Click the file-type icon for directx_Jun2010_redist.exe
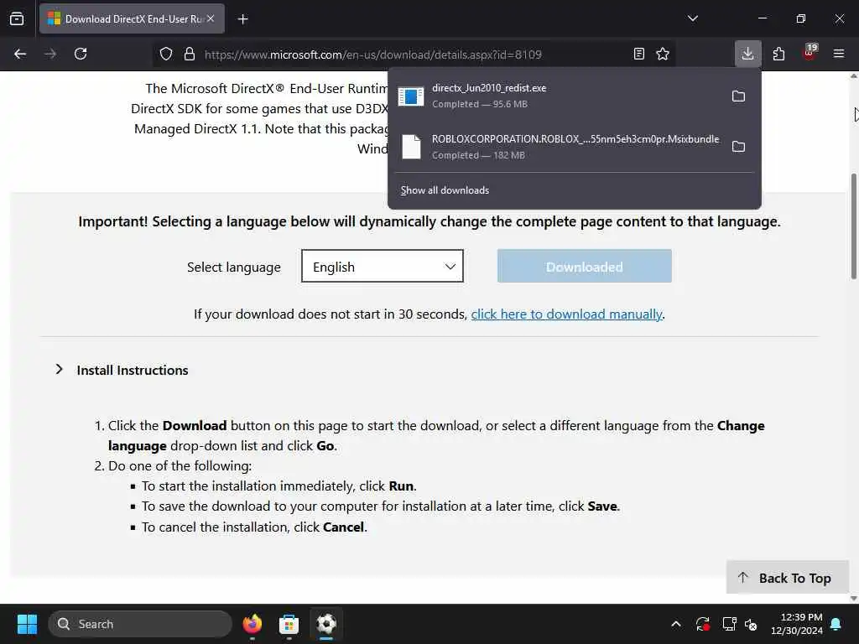The image size is (859, 644). coord(411,96)
